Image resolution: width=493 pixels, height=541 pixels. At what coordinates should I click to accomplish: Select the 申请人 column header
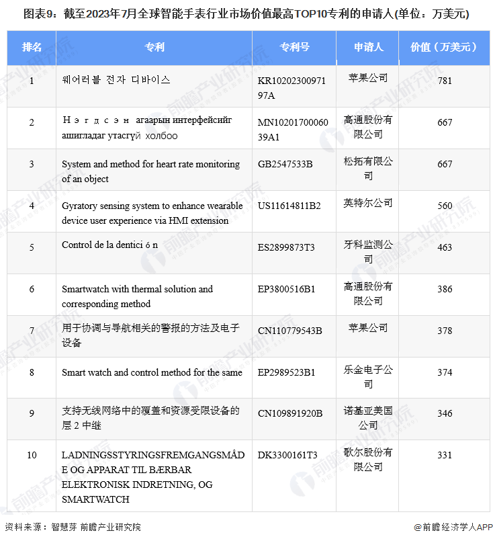[368, 48]
